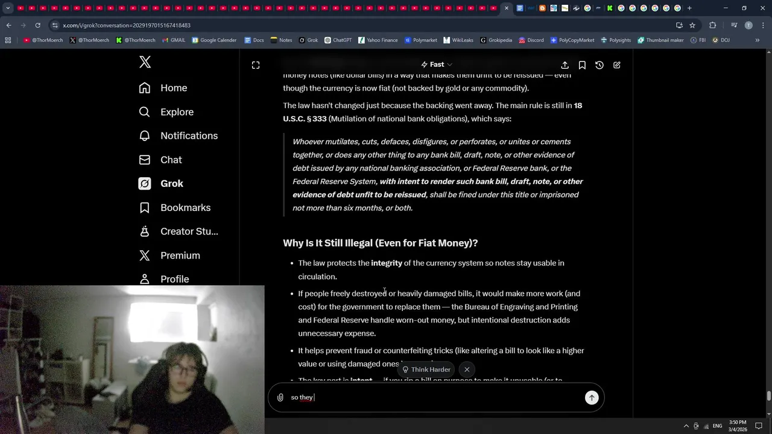Open DOJ bookmark
Image resolution: width=772 pixels, height=434 pixels.
point(721,40)
